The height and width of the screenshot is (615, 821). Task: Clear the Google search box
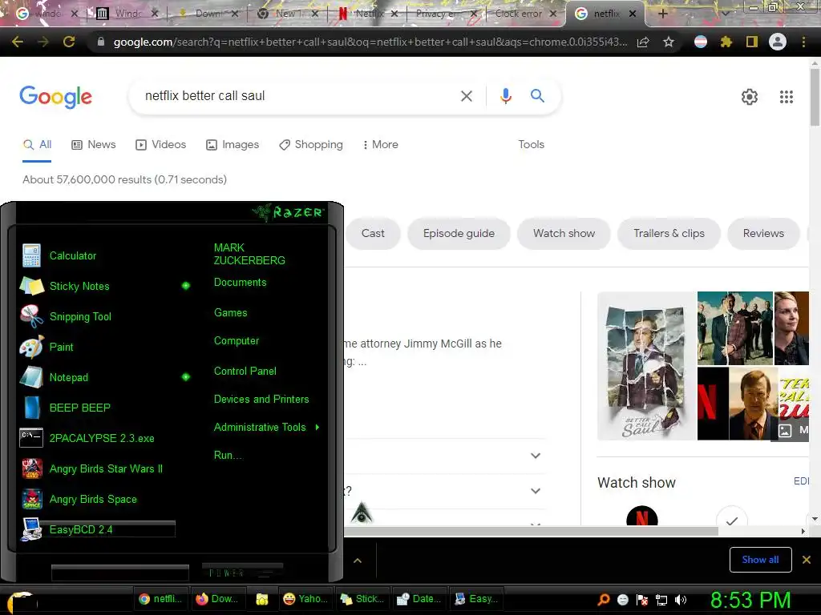[x=466, y=96]
